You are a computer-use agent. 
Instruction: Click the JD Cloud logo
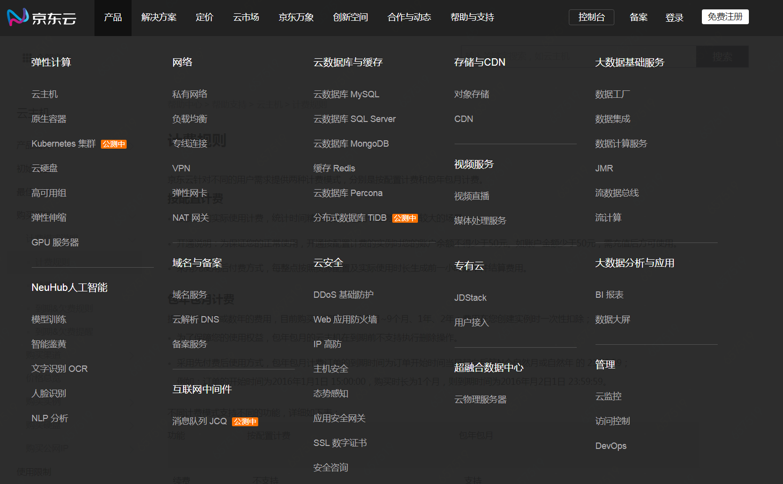click(x=42, y=17)
